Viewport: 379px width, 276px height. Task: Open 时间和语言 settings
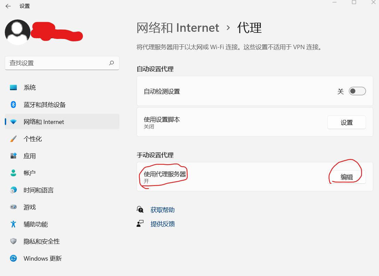[39, 190]
